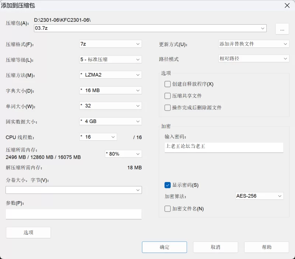Check delete source files after operation (操作完成后删除源文件)
The width and height of the screenshot is (295, 259).
click(167, 108)
